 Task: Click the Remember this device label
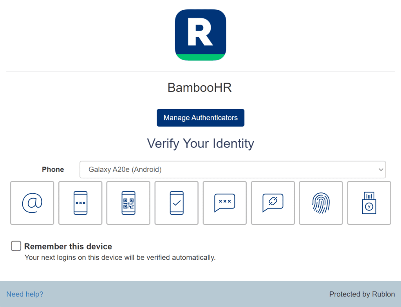(x=68, y=246)
